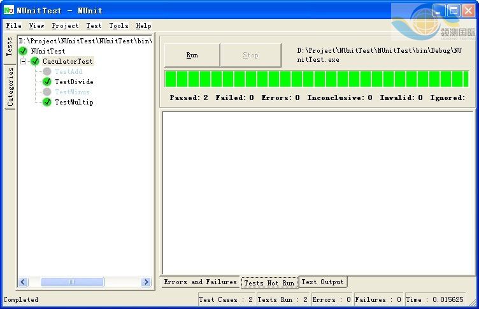Open the File menu
The image size is (479, 309).
point(14,25)
